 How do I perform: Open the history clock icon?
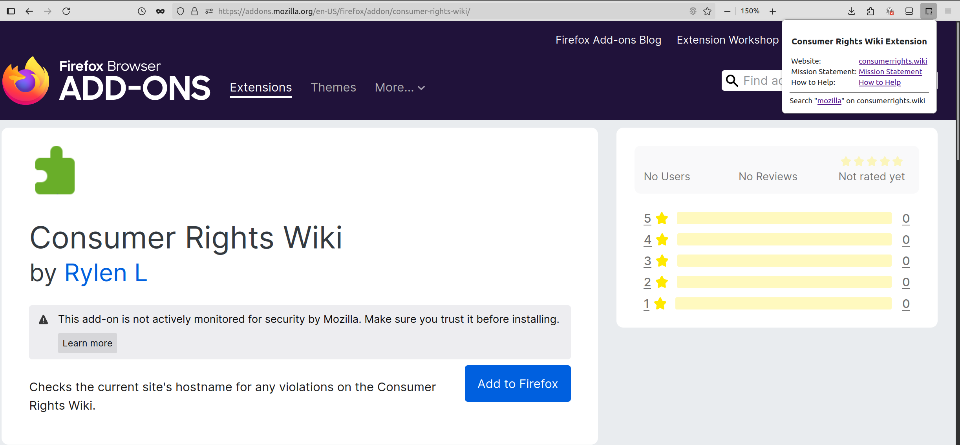pos(142,11)
